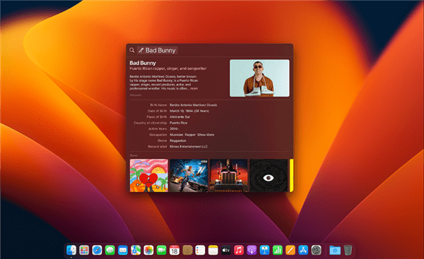The width and height of the screenshot is (424, 259).
Task: Open Finder from the dock
Action: coord(71,250)
